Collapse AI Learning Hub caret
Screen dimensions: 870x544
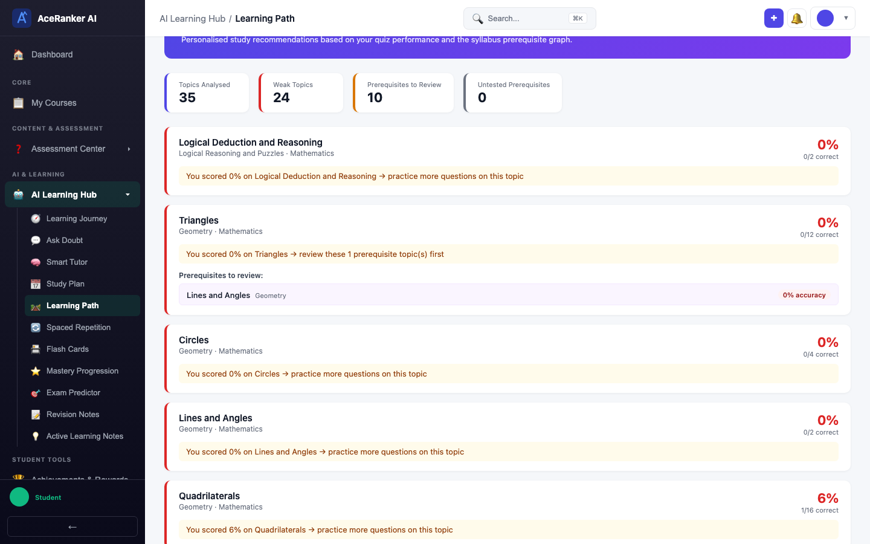[127, 195]
